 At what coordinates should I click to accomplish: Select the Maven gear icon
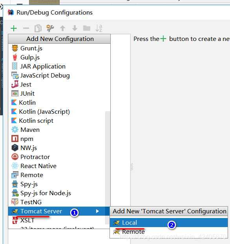coord(15,129)
